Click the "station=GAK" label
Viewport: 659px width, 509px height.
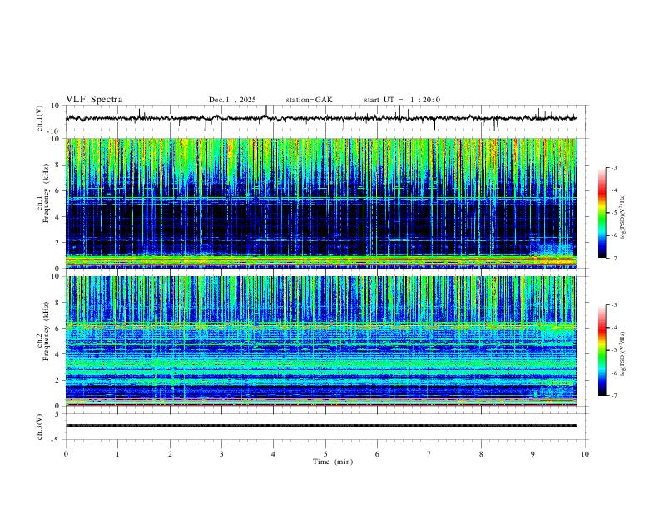point(309,100)
